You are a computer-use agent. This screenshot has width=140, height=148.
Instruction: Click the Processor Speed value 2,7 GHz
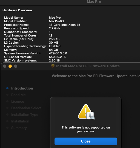click(x=55, y=28)
